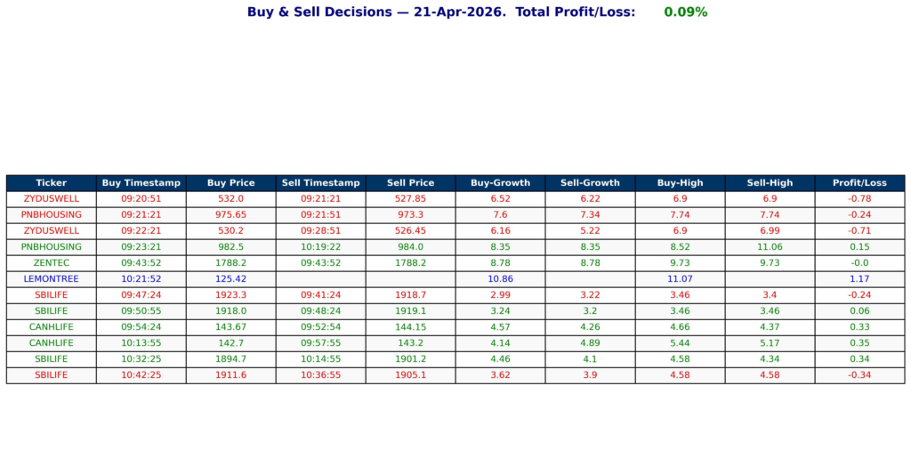The height and width of the screenshot is (466, 911).
Task: Select the 10:42:25 buy timestamp cell
Action: pyautogui.click(x=141, y=375)
